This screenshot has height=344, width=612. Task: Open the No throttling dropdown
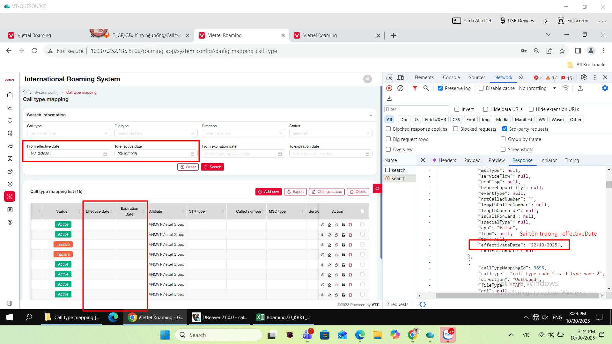537,88
